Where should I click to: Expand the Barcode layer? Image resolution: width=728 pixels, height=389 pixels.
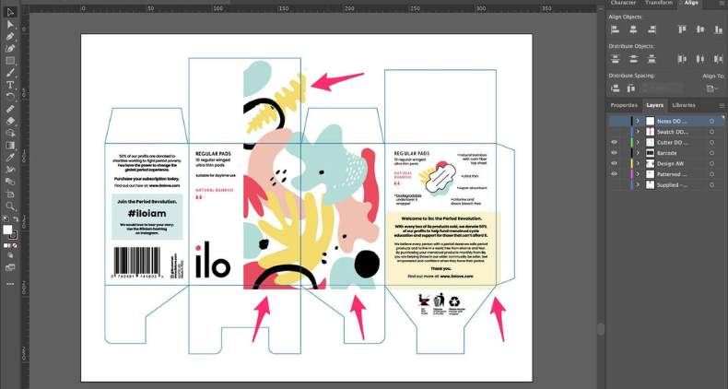(x=638, y=153)
